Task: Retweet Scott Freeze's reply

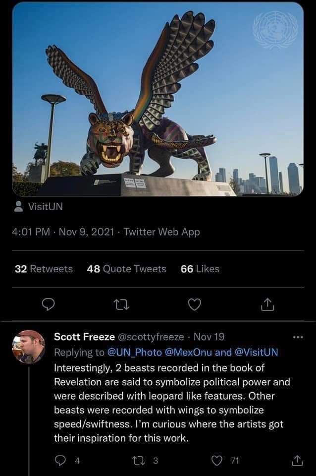Action: (x=140, y=461)
